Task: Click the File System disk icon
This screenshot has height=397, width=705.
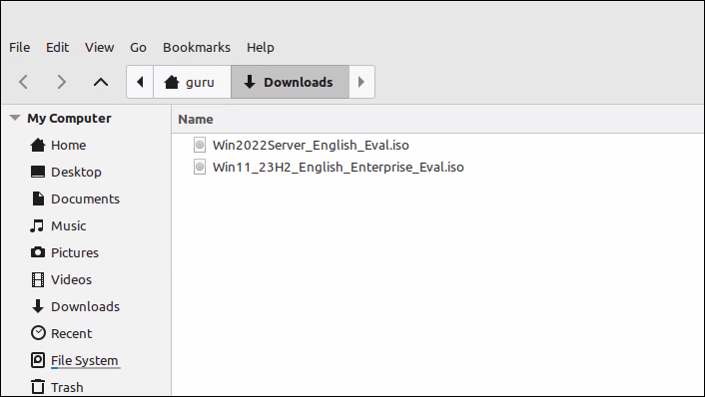Action: pos(38,360)
